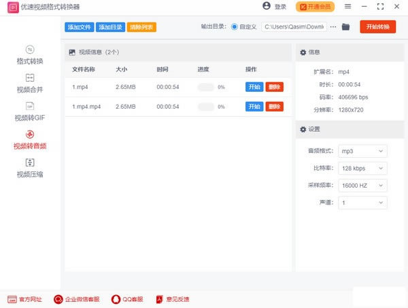
Task: Expand the audio format mp3 dropdown
Action: point(362,151)
